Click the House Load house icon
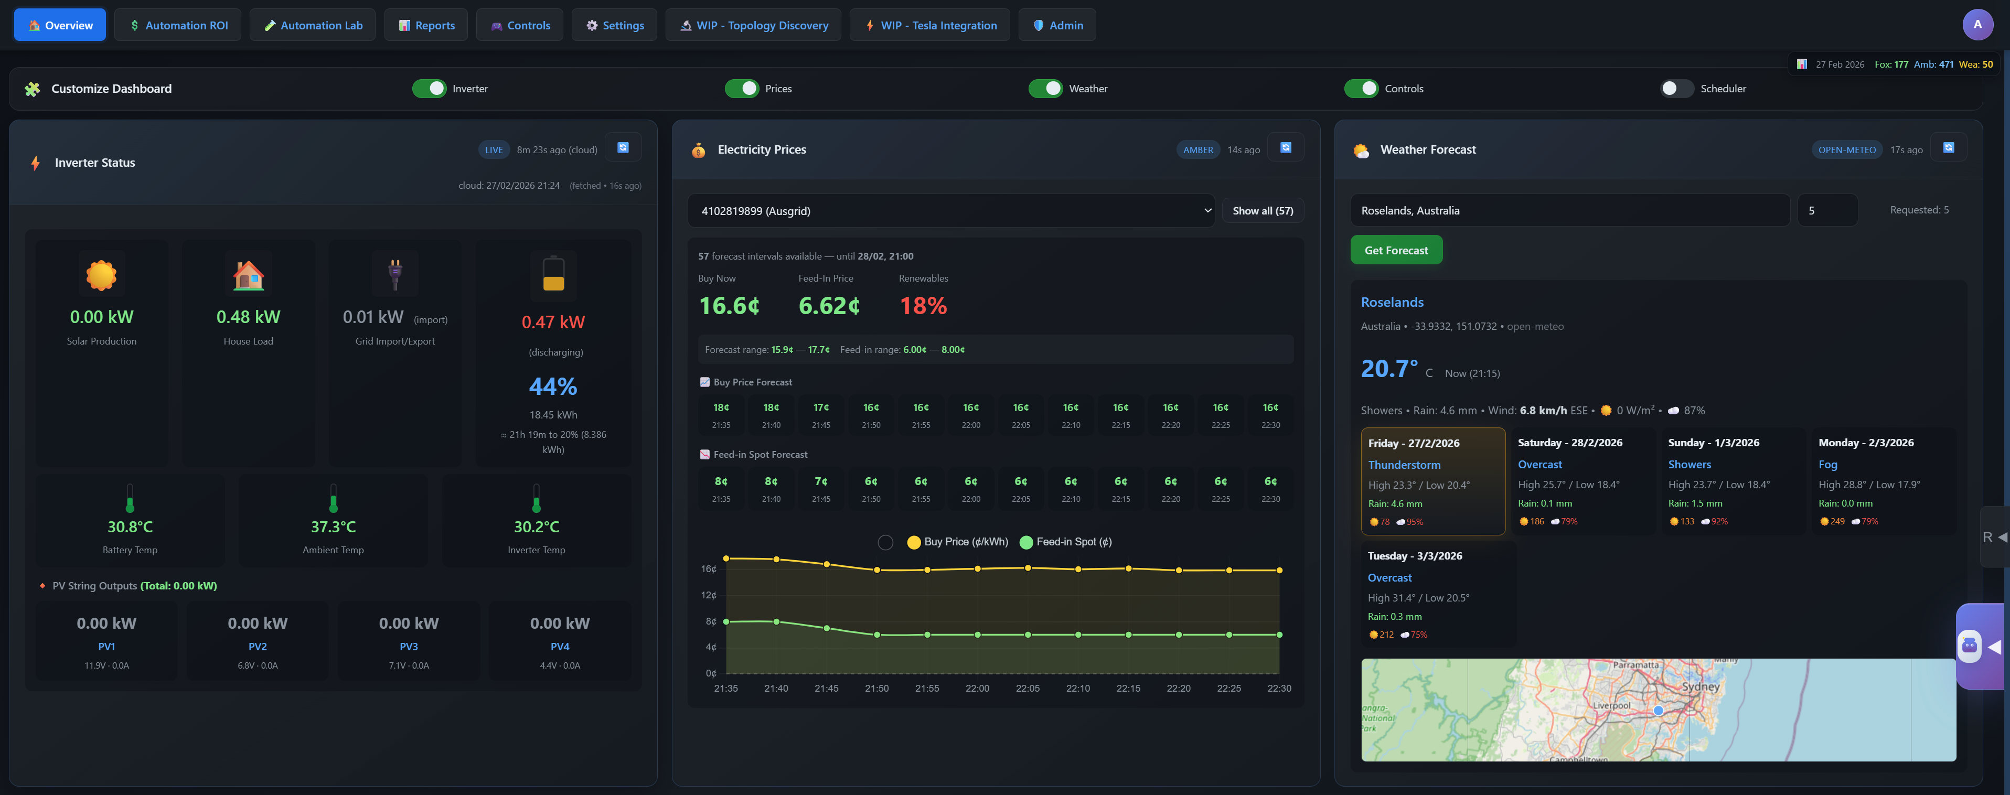Screen dimensions: 2010x795 point(248,275)
